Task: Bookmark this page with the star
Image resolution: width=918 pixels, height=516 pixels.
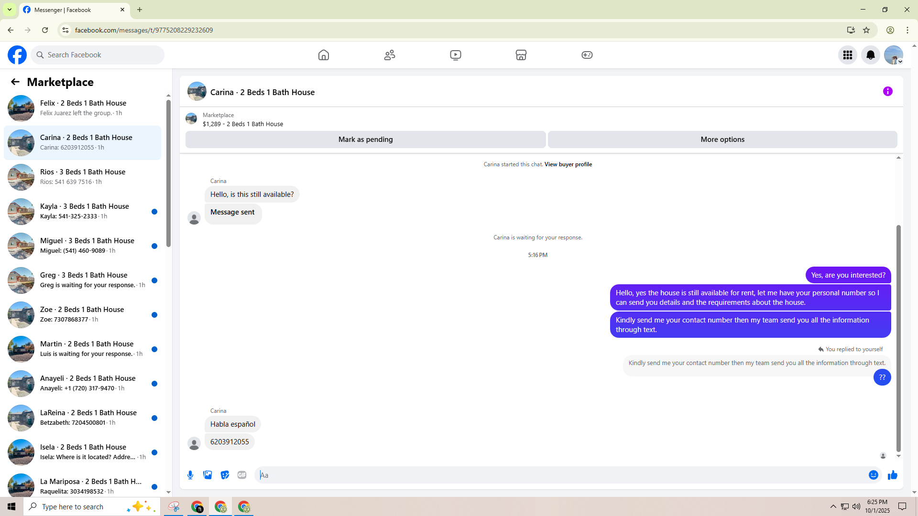Action: click(866, 30)
